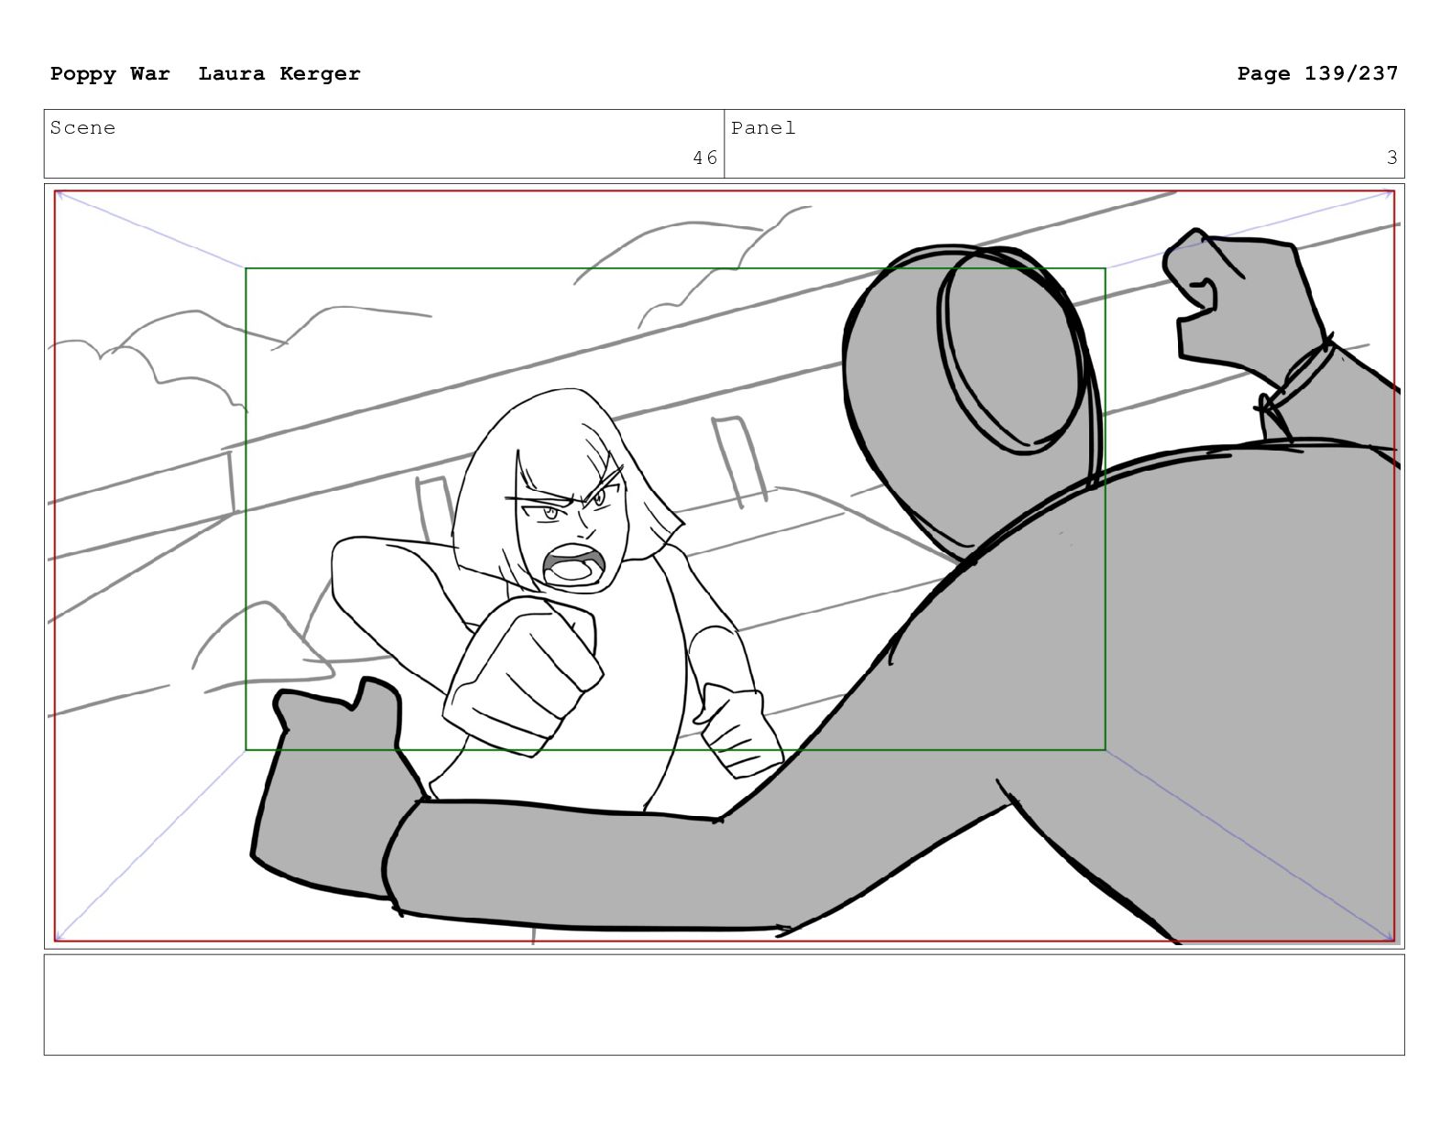
Task: Click the 'Scene' label
Action: (x=82, y=128)
